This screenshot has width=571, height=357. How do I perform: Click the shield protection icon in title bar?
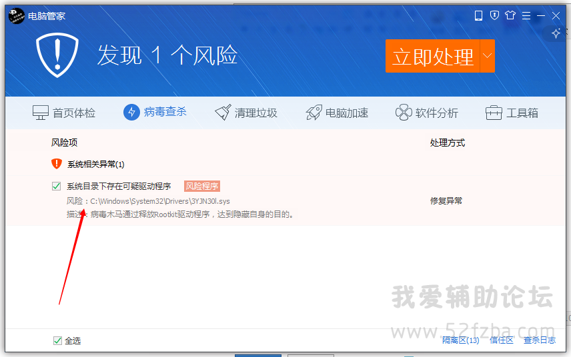tap(494, 15)
